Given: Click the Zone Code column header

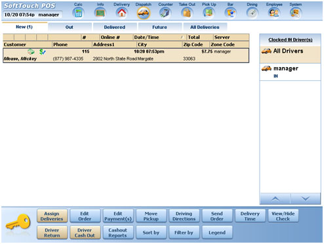Looking at the screenshot, I should tap(229, 45).
